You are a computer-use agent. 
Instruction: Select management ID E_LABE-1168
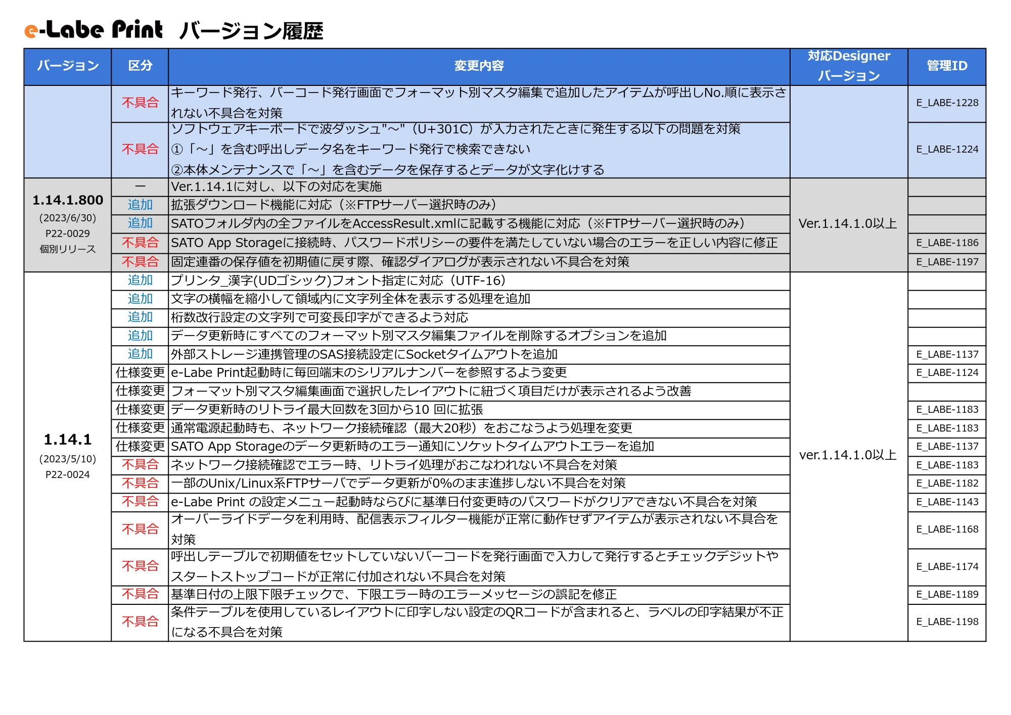pyautogui.click(x=947, y=530)
